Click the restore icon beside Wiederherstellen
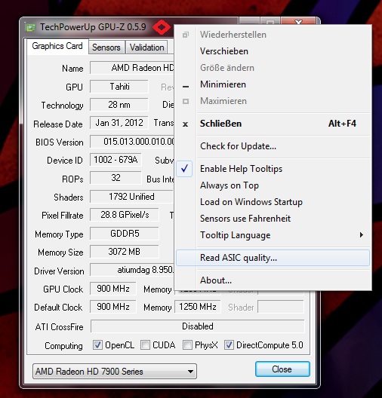Screen dimensions: 382x398 186,35
